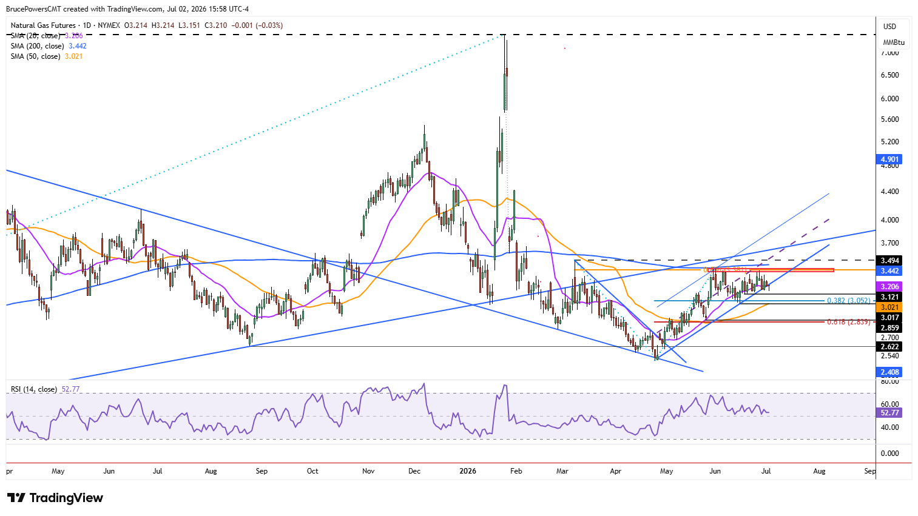Image resolution: width=918 pixels, height=516 pixels.
Task: Select the blue 4.901 price label
Action: click(889, 159)
